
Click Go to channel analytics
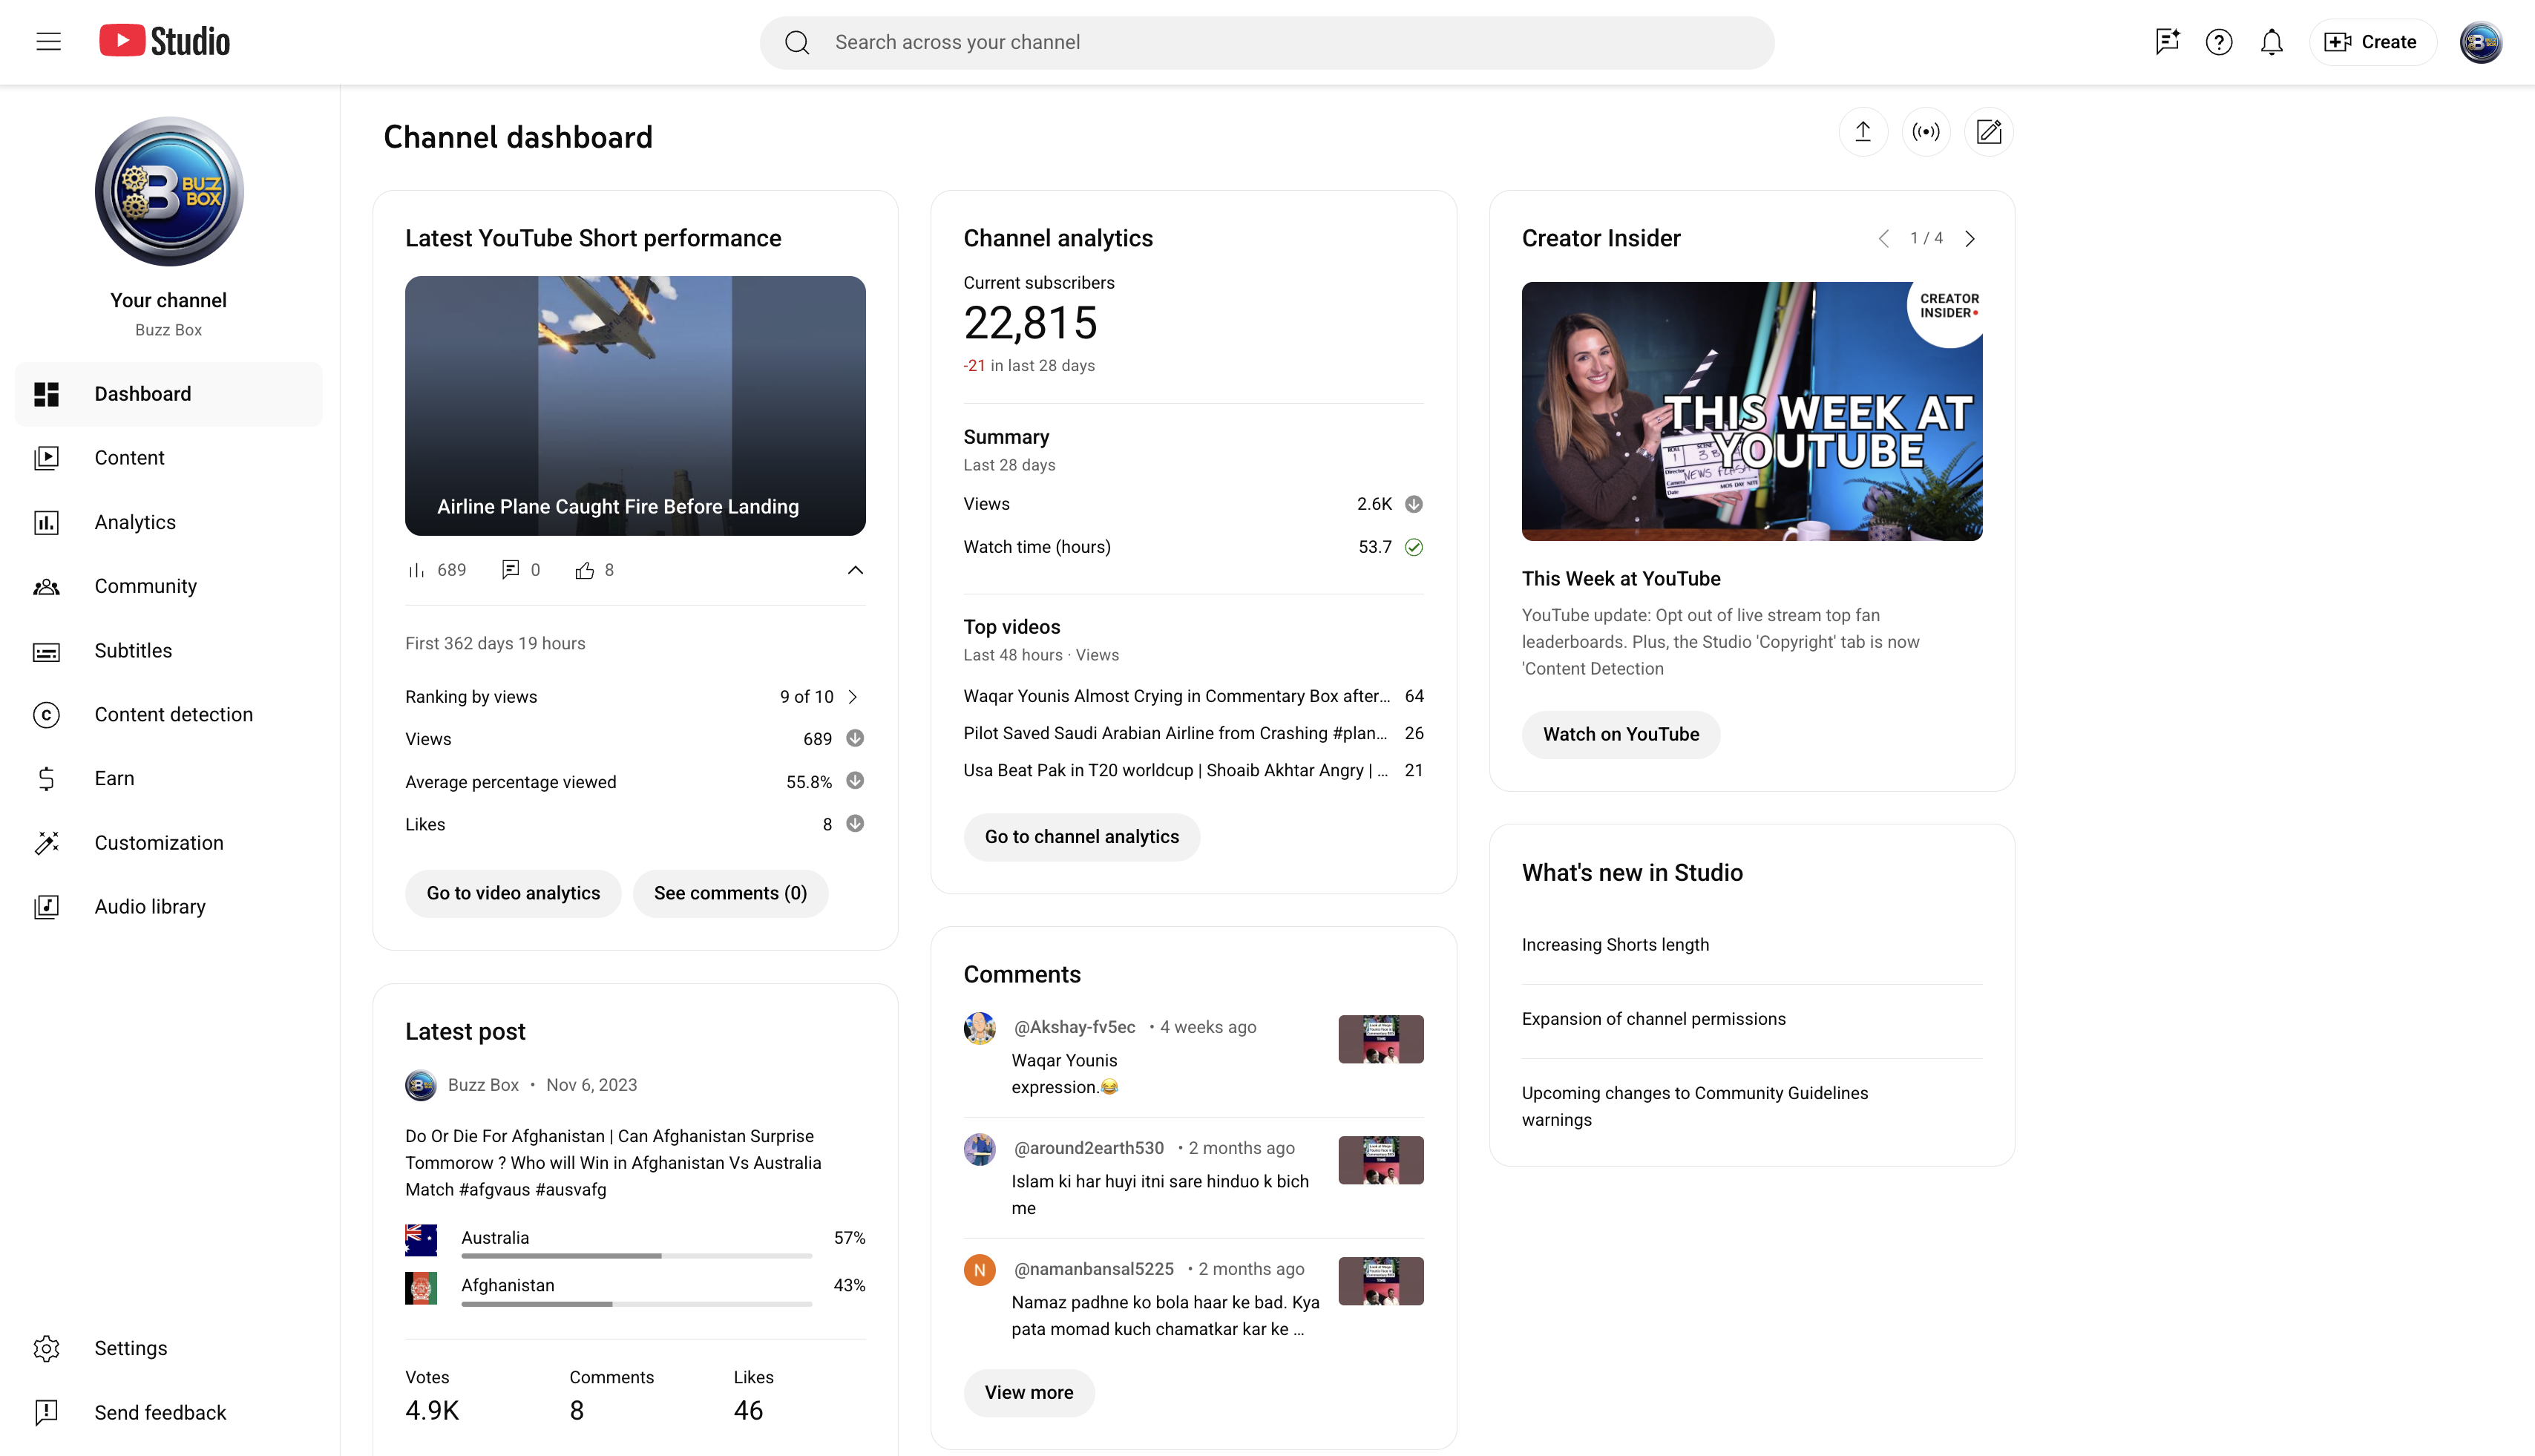click(x=1082, y=837)
